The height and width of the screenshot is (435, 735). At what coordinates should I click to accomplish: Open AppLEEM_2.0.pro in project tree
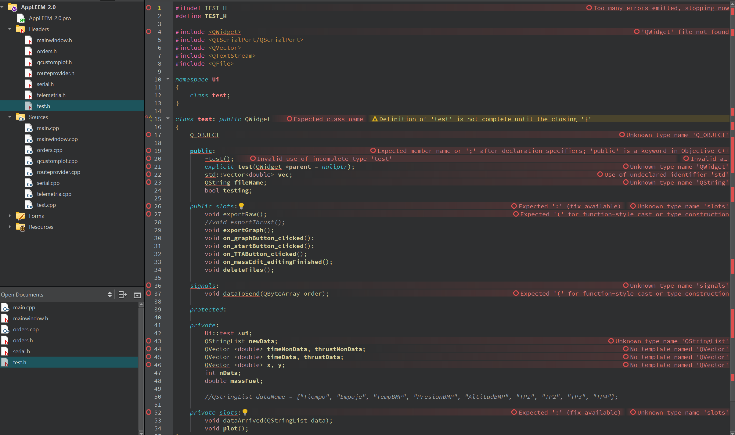[50, 18]
